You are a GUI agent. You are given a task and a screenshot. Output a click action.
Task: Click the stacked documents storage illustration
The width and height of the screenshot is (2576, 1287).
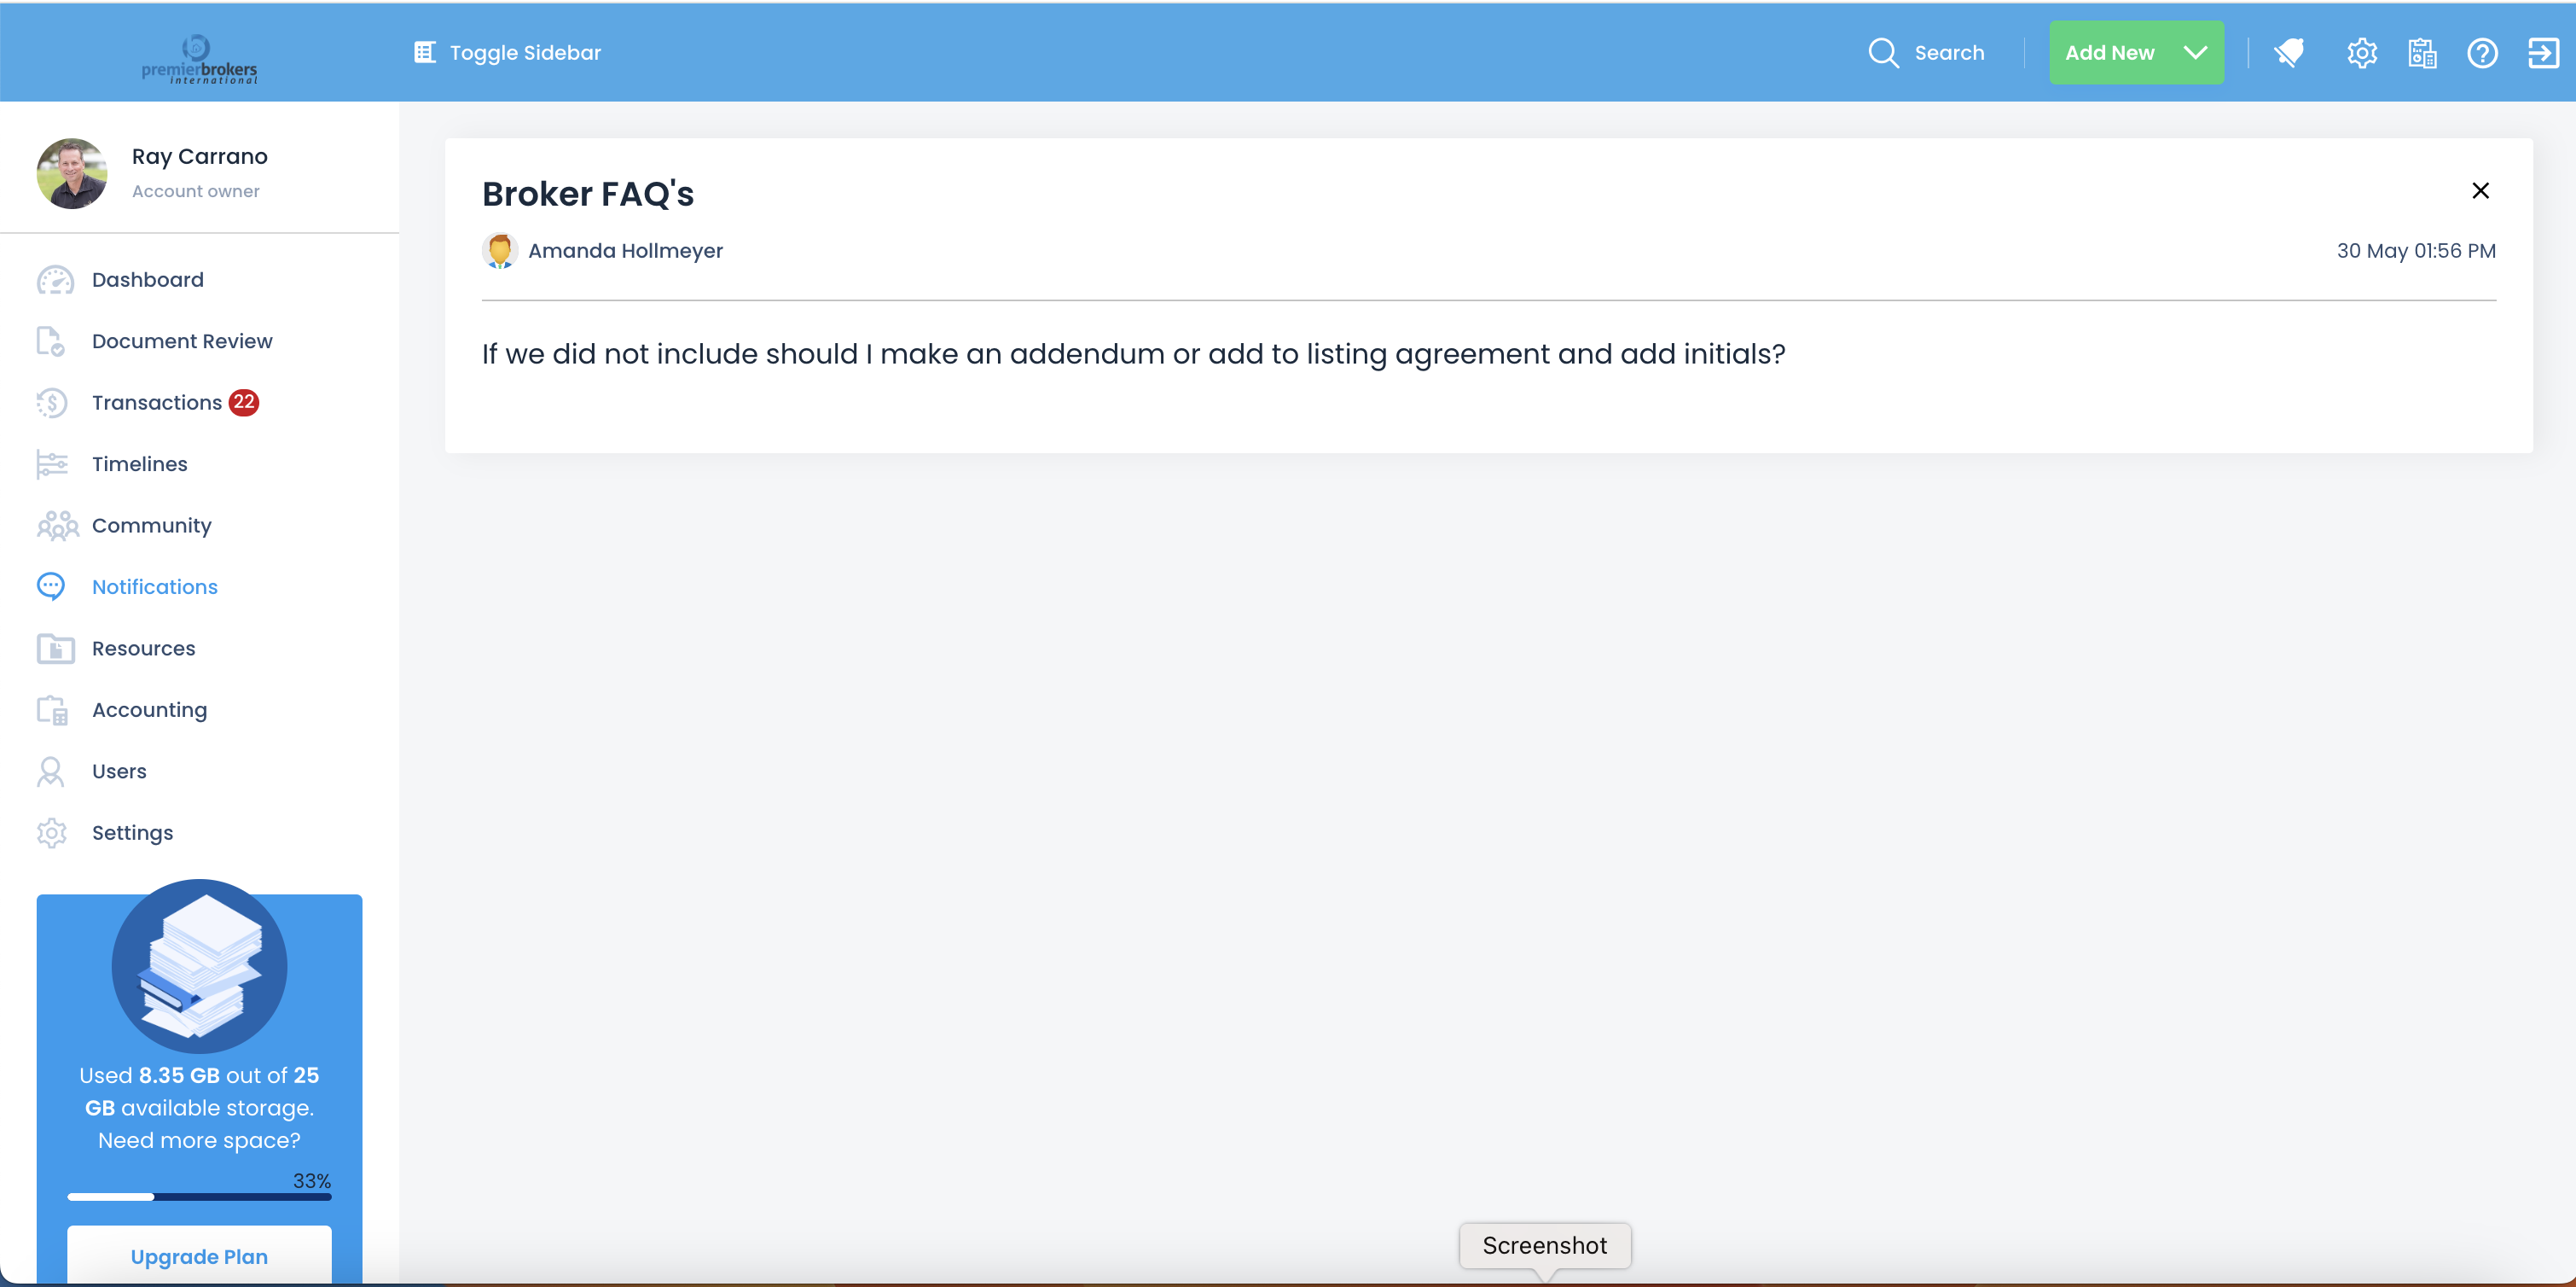[199, 966]
